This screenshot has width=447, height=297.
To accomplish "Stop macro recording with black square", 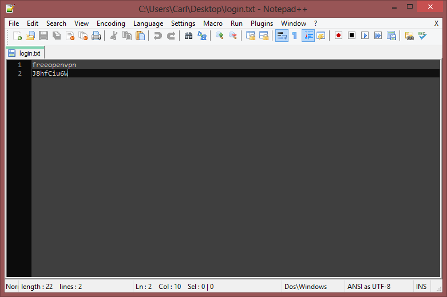I will (352, 36).
